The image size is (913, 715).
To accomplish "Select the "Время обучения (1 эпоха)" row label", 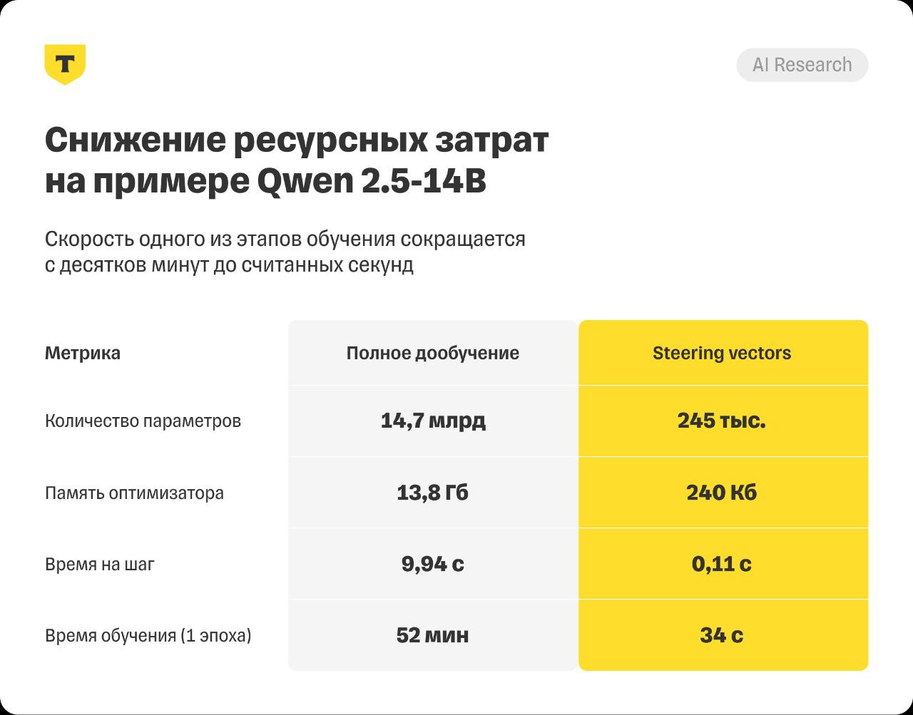I will coord(148,635).
